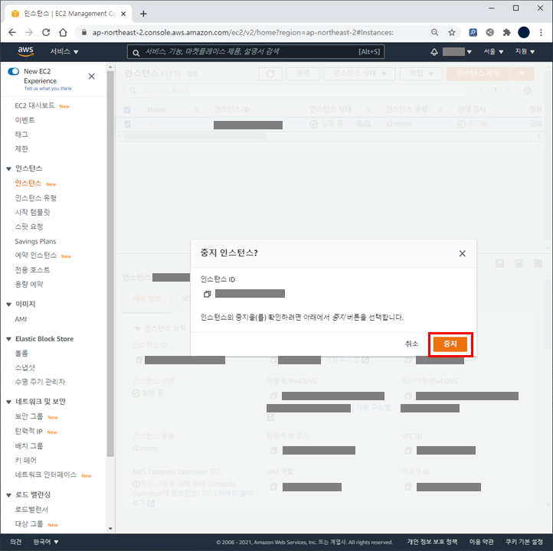Screen dimensions: 553x551
Task: Close the EC2 Management Console tab
Action: tap(123, 14)
